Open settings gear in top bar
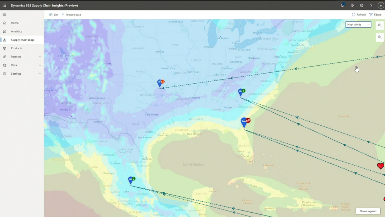Image resolution: width=385 pixels, height=217 pixels. tap(362, 5)
